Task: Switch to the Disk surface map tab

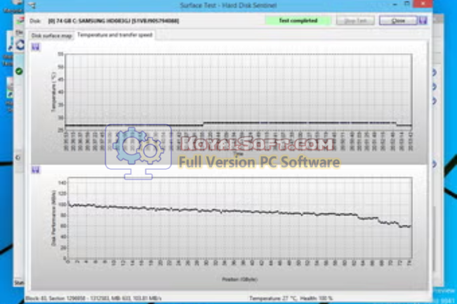Action: coord(51,35)
